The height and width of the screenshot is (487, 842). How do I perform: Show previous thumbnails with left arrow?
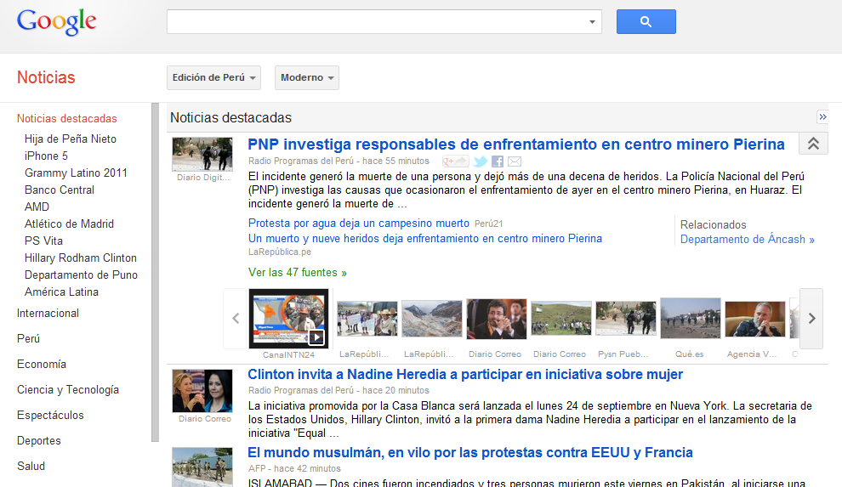click(236, 319)
